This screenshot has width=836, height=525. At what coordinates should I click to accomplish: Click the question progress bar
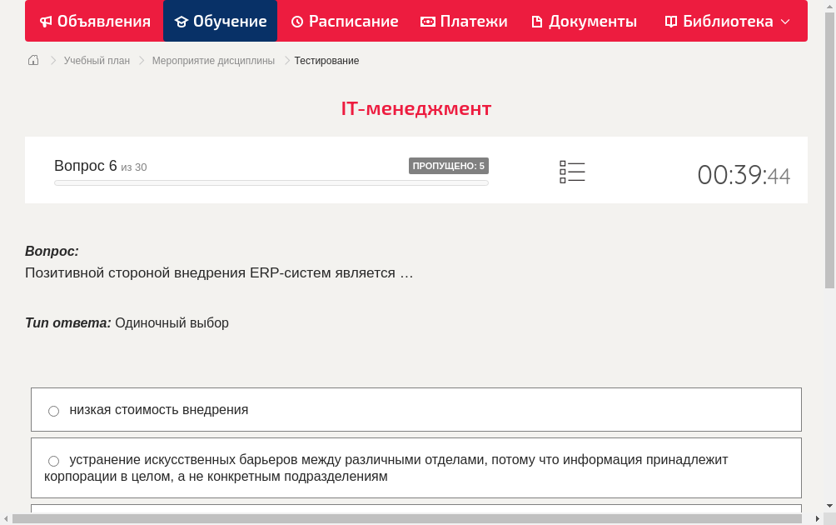tap(271, 182)
